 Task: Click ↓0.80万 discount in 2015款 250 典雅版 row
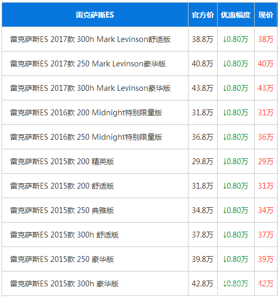tap(236, 210)
